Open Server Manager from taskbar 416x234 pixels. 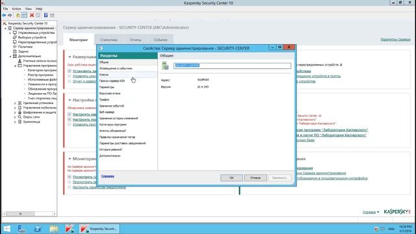(x=21, y=229)
